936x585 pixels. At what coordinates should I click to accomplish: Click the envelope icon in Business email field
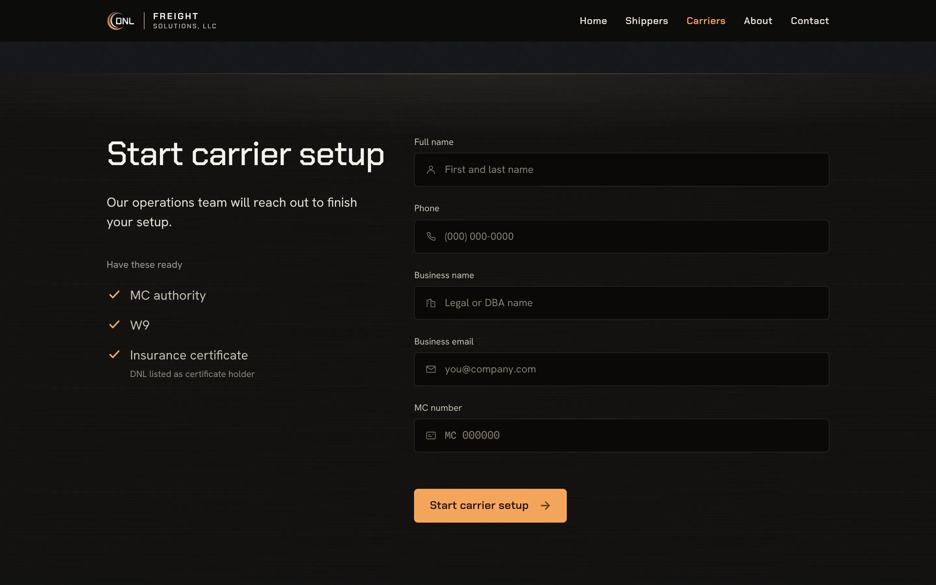coord(431,369)
